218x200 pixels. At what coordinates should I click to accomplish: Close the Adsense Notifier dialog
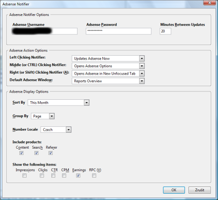[210, 3]
